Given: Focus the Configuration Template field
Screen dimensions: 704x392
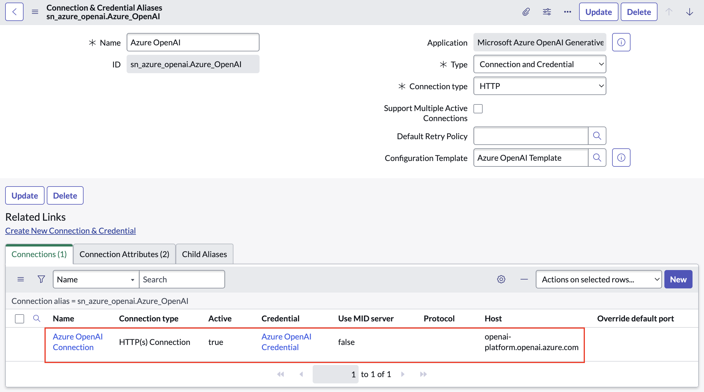Looking at the screenshot, I should pos(531,158).
